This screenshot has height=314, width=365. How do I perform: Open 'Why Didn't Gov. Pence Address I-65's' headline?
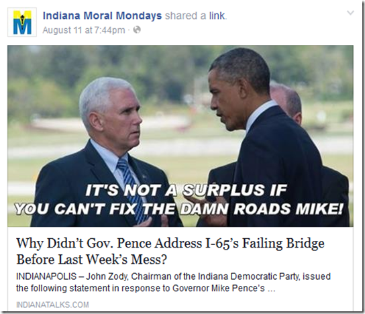170,244
